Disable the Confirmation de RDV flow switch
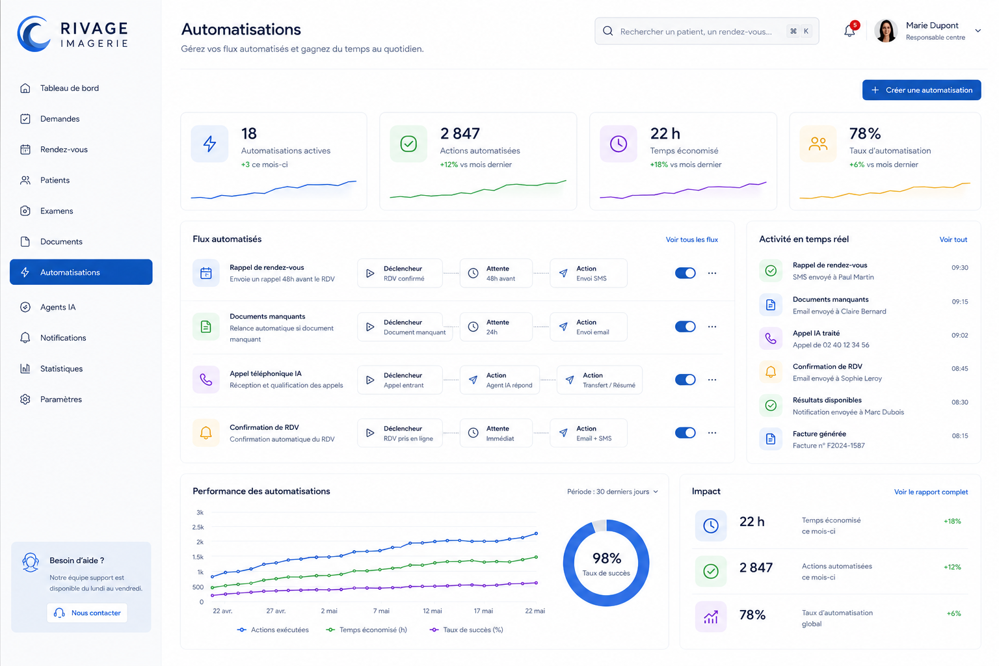The image size is (999, 666). 686,433
